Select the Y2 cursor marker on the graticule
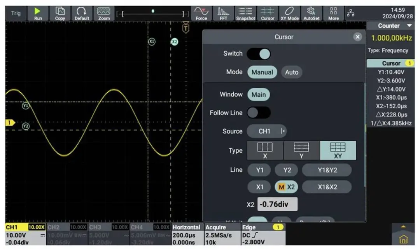The height and width of the screenshot is (250, 420). click(x=25, y=126)
